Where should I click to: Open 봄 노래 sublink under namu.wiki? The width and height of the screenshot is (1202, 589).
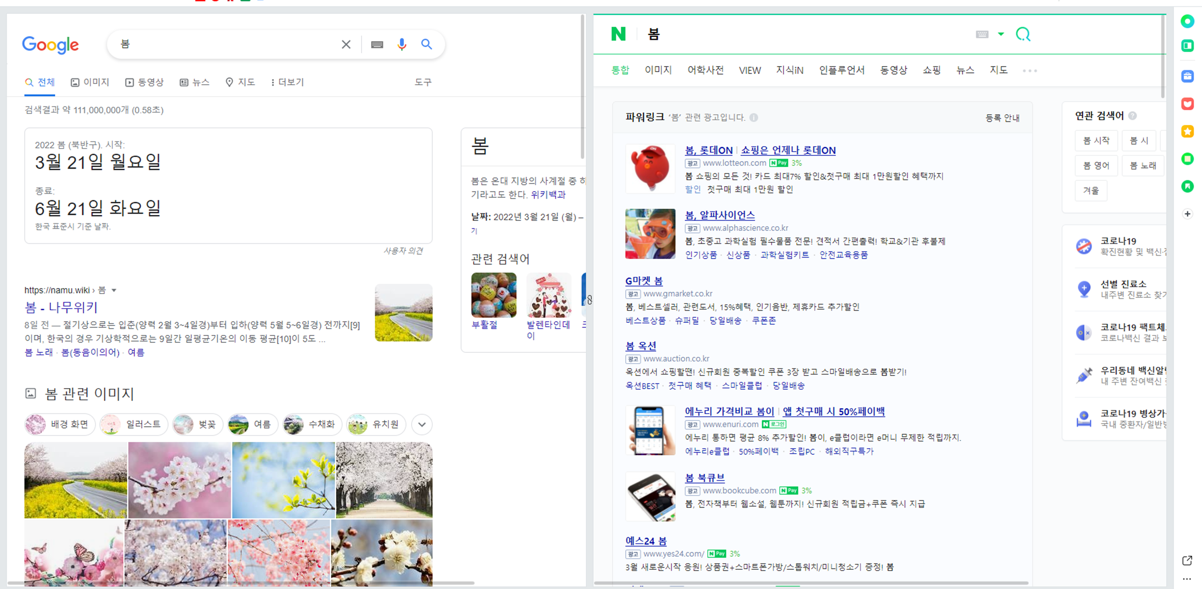tap(39, 353)
